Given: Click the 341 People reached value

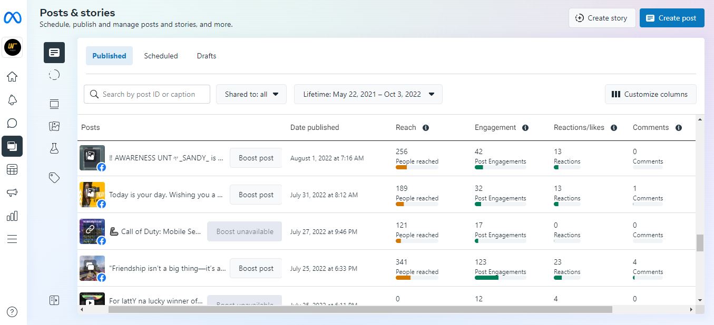Looking at the screenshot, I should [402, 262].
